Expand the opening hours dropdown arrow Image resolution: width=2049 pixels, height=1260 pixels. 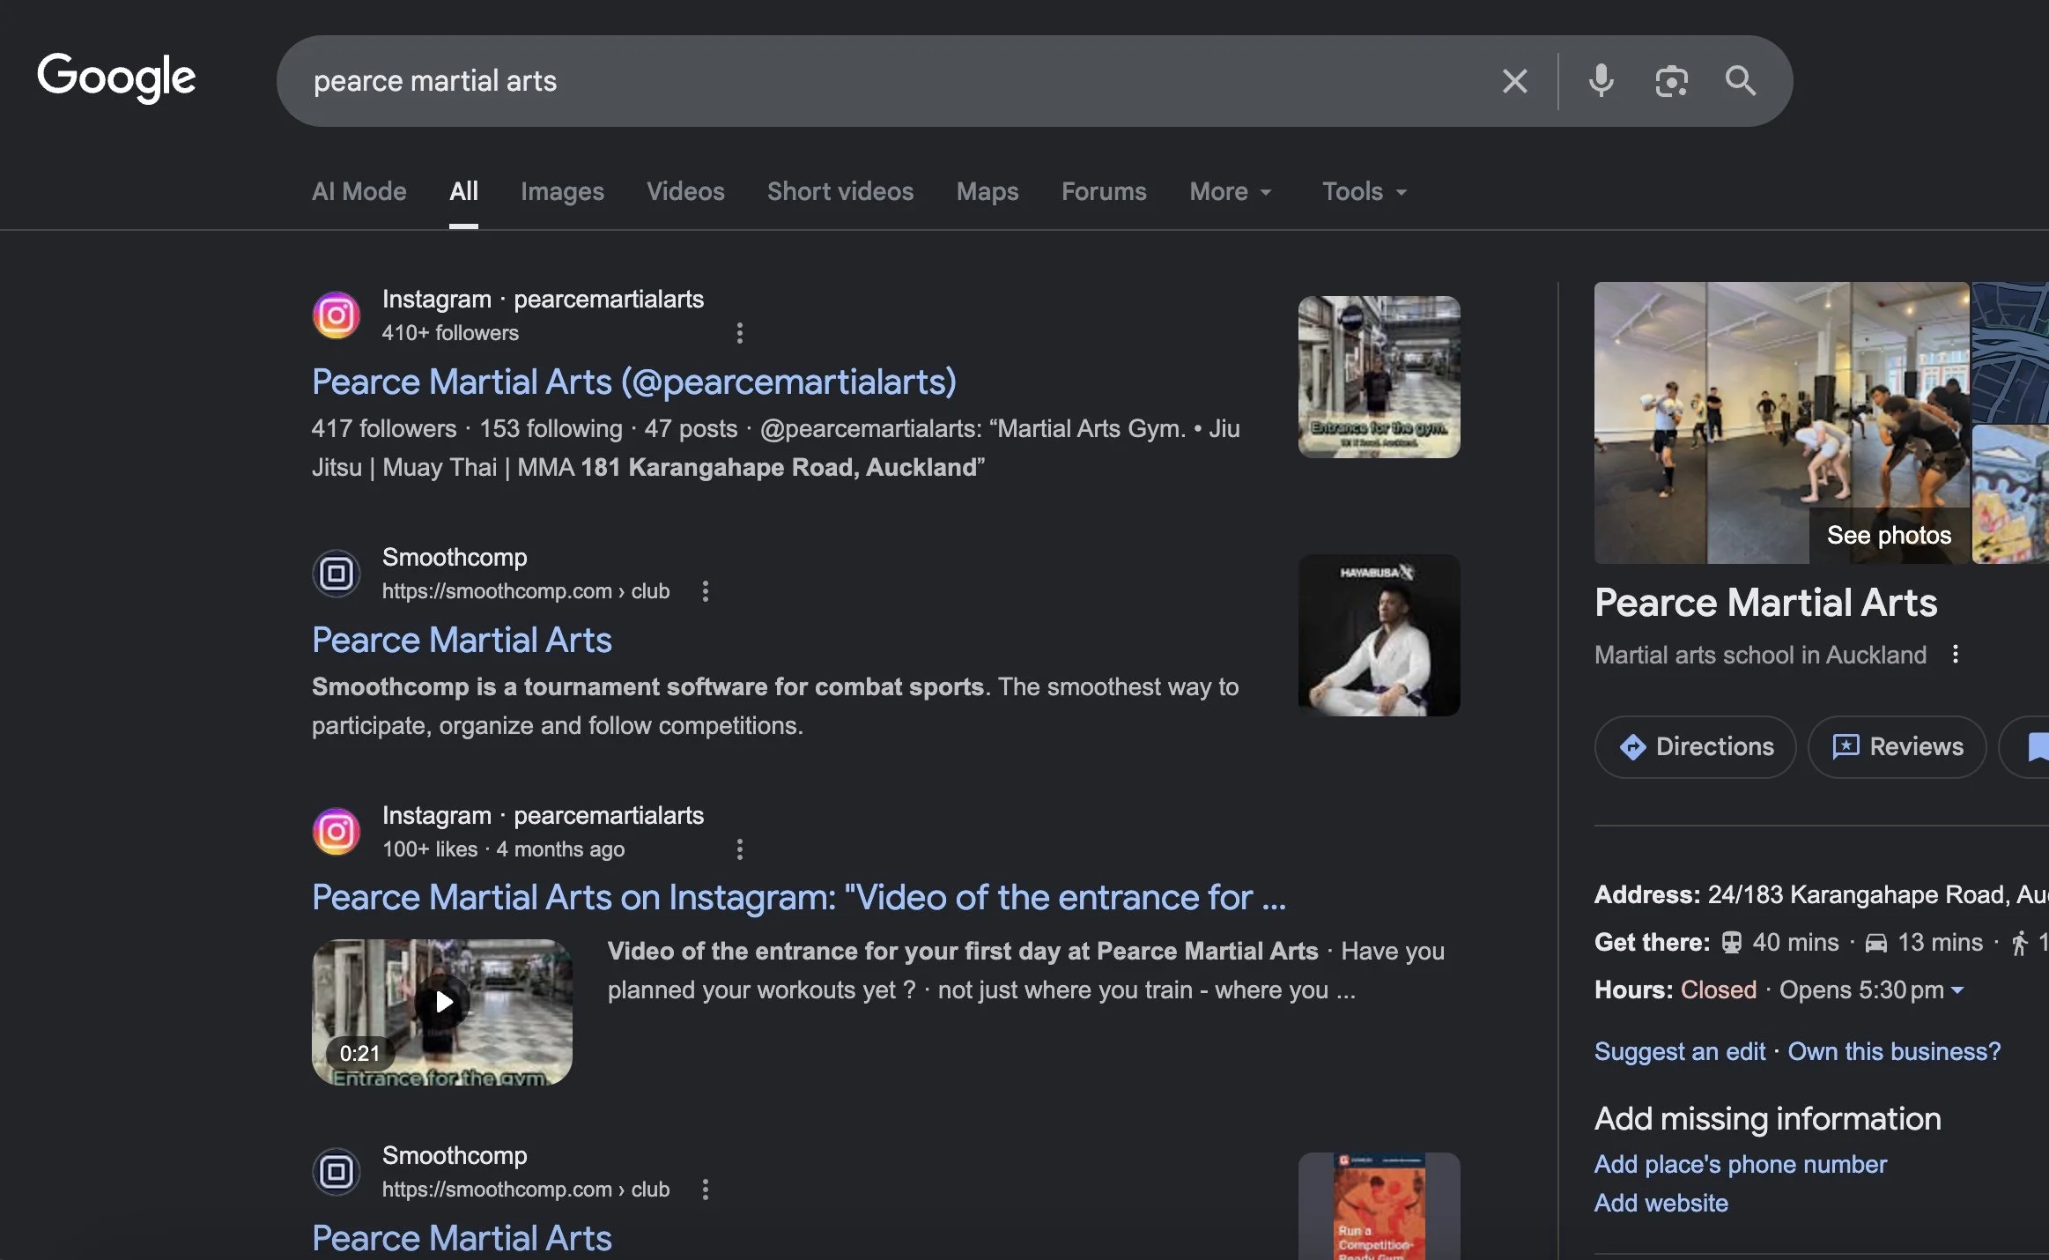[1957, 990]
